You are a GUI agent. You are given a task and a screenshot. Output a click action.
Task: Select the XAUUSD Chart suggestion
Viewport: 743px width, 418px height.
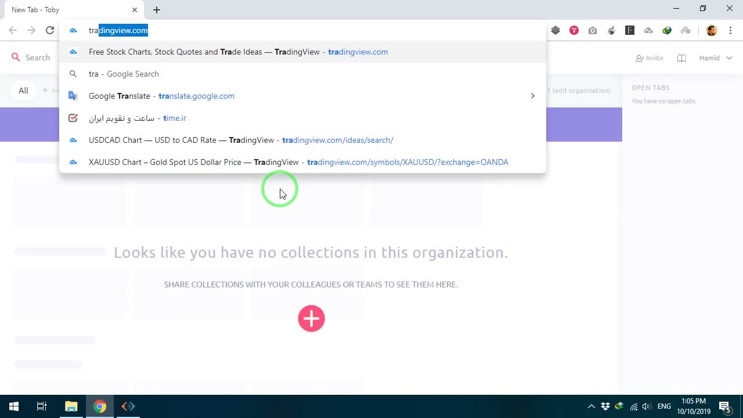[302, 162]
